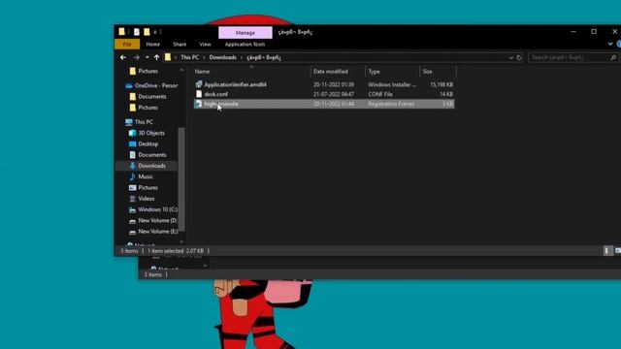The height and width of the screenshot is (349, 621).
Task: Go back using the back arrow
Action: click(123, 57)
